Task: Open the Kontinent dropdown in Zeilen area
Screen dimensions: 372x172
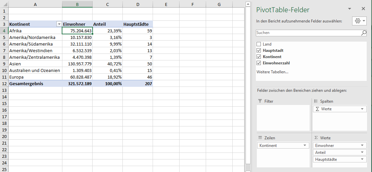Action: tap(305, 146)
